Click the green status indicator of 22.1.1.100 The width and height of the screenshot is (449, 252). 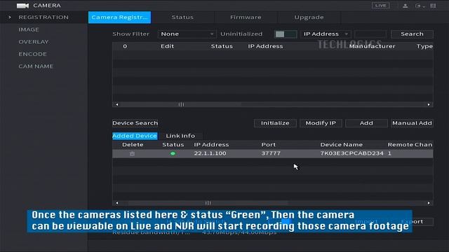click(x=173, y=154)
